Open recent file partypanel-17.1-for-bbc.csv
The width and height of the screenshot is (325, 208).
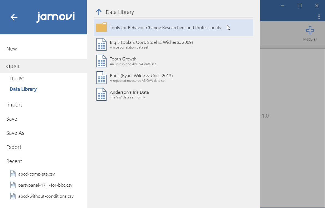click(45, 185)
